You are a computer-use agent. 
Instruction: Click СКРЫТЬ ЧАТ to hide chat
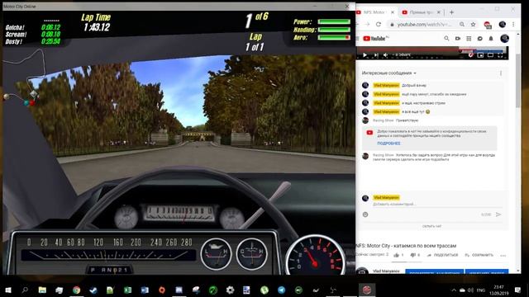pos(431,226)
